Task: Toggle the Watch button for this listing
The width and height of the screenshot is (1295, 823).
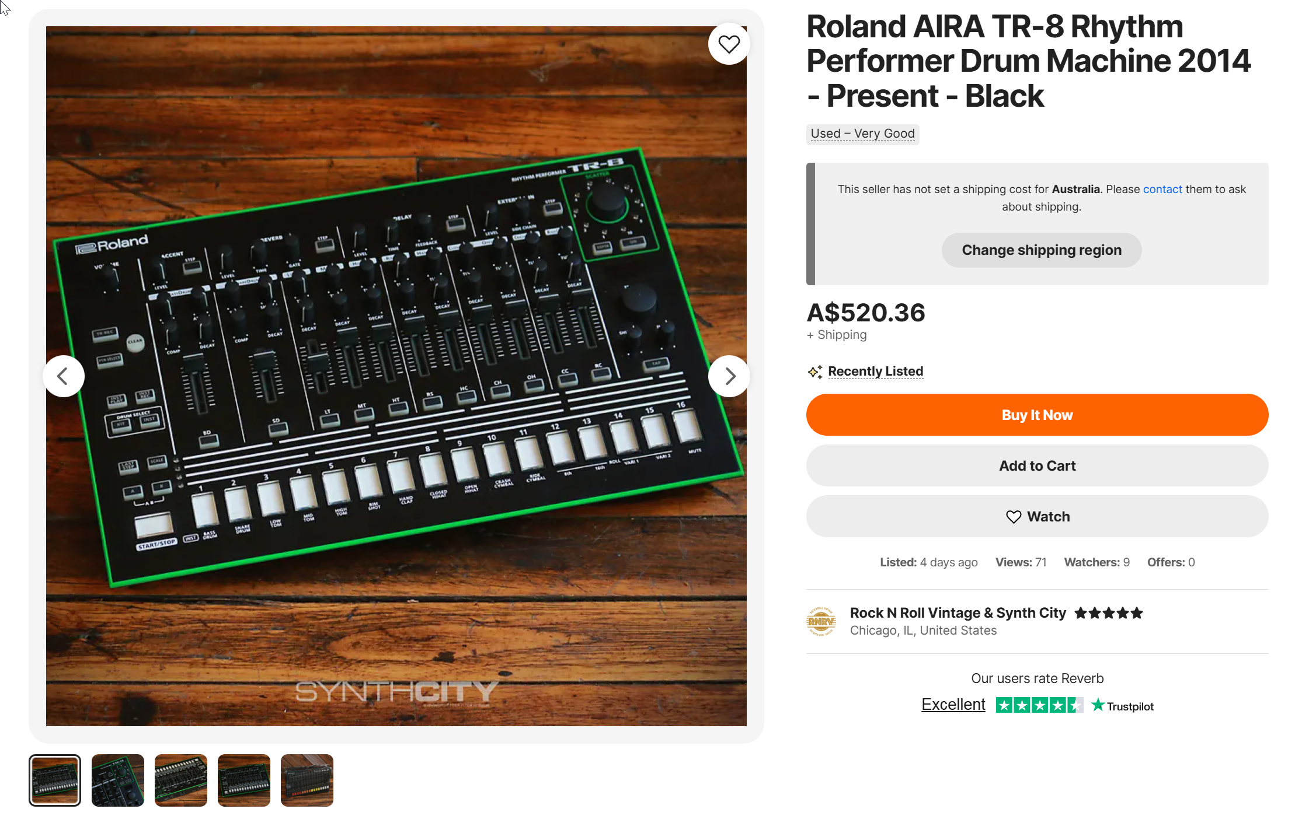Action: [x=1037, y=517]
